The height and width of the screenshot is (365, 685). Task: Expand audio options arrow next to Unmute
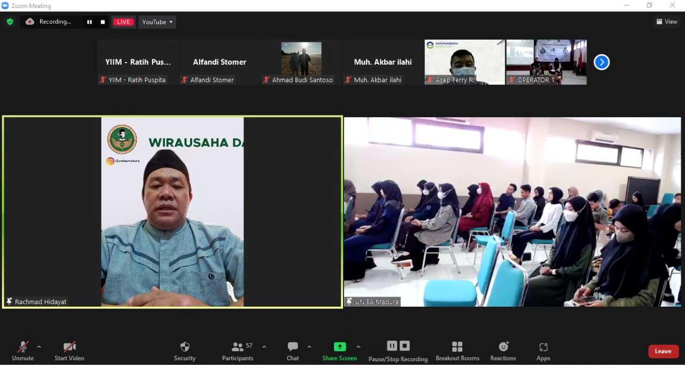[39, 347]
